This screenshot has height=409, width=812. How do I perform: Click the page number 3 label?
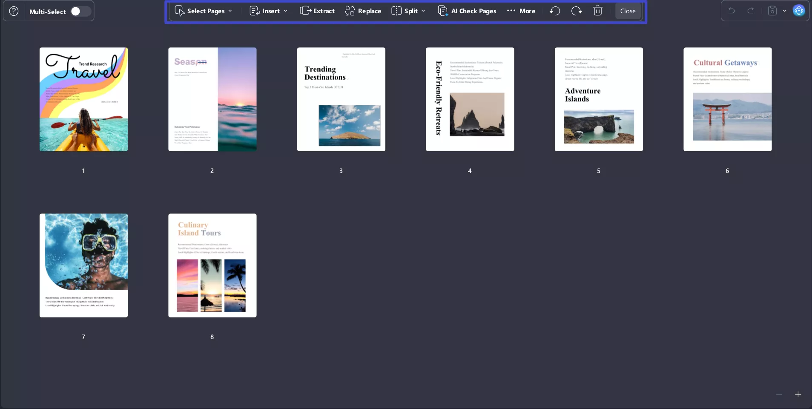pyautogui.click(x=341, y=171)
